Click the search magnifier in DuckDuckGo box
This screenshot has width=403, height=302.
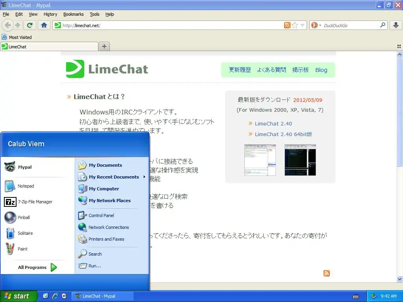point(383,25)
